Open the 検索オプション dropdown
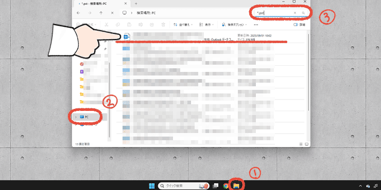 [x=234, y=25]
